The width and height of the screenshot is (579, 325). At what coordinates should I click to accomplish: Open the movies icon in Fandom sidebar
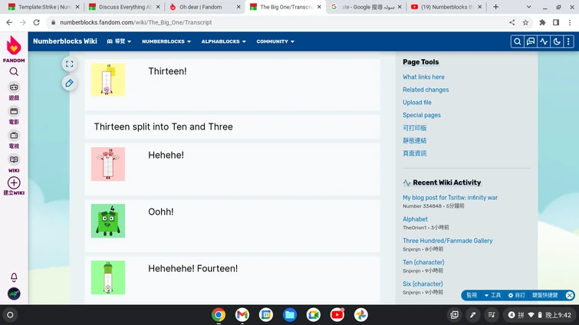coord(14,111)
